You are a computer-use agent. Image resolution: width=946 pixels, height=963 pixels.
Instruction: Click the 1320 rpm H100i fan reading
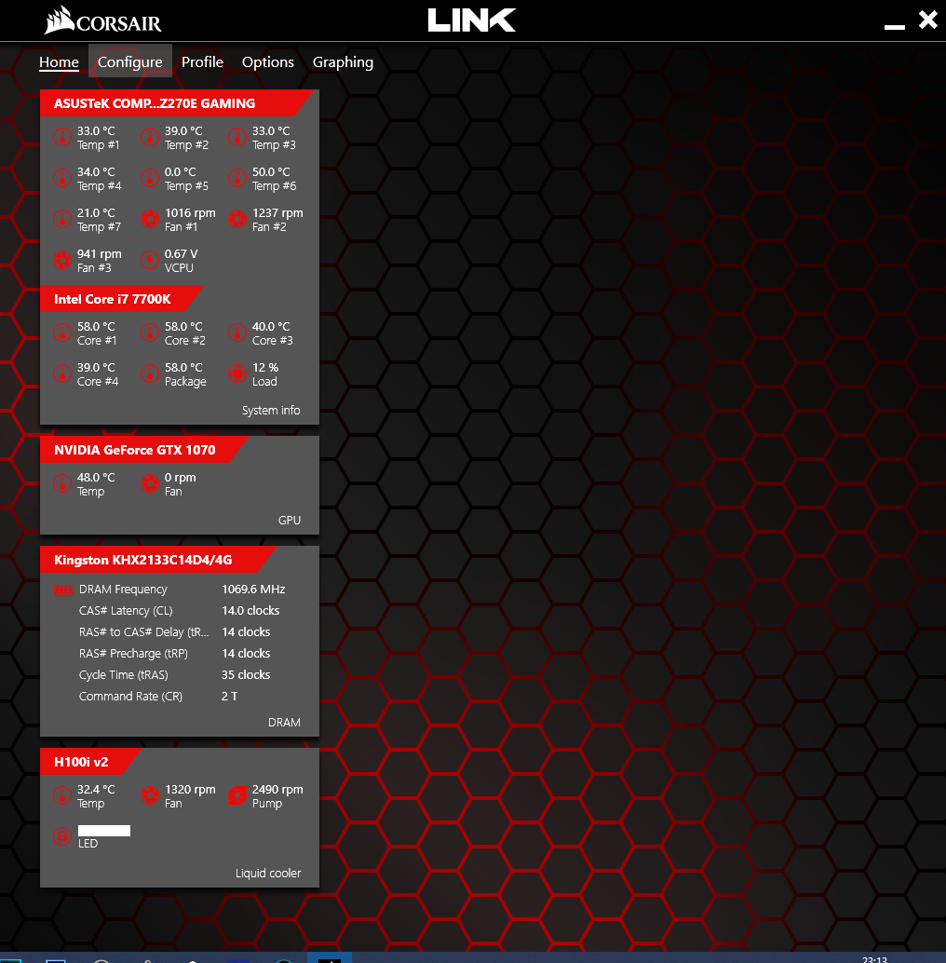pyautogui.click(x=190, y=789)
